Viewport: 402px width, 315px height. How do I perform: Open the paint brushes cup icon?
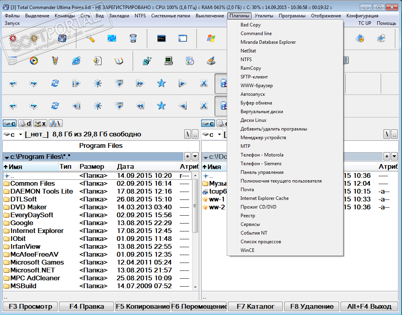coord(55,61)
